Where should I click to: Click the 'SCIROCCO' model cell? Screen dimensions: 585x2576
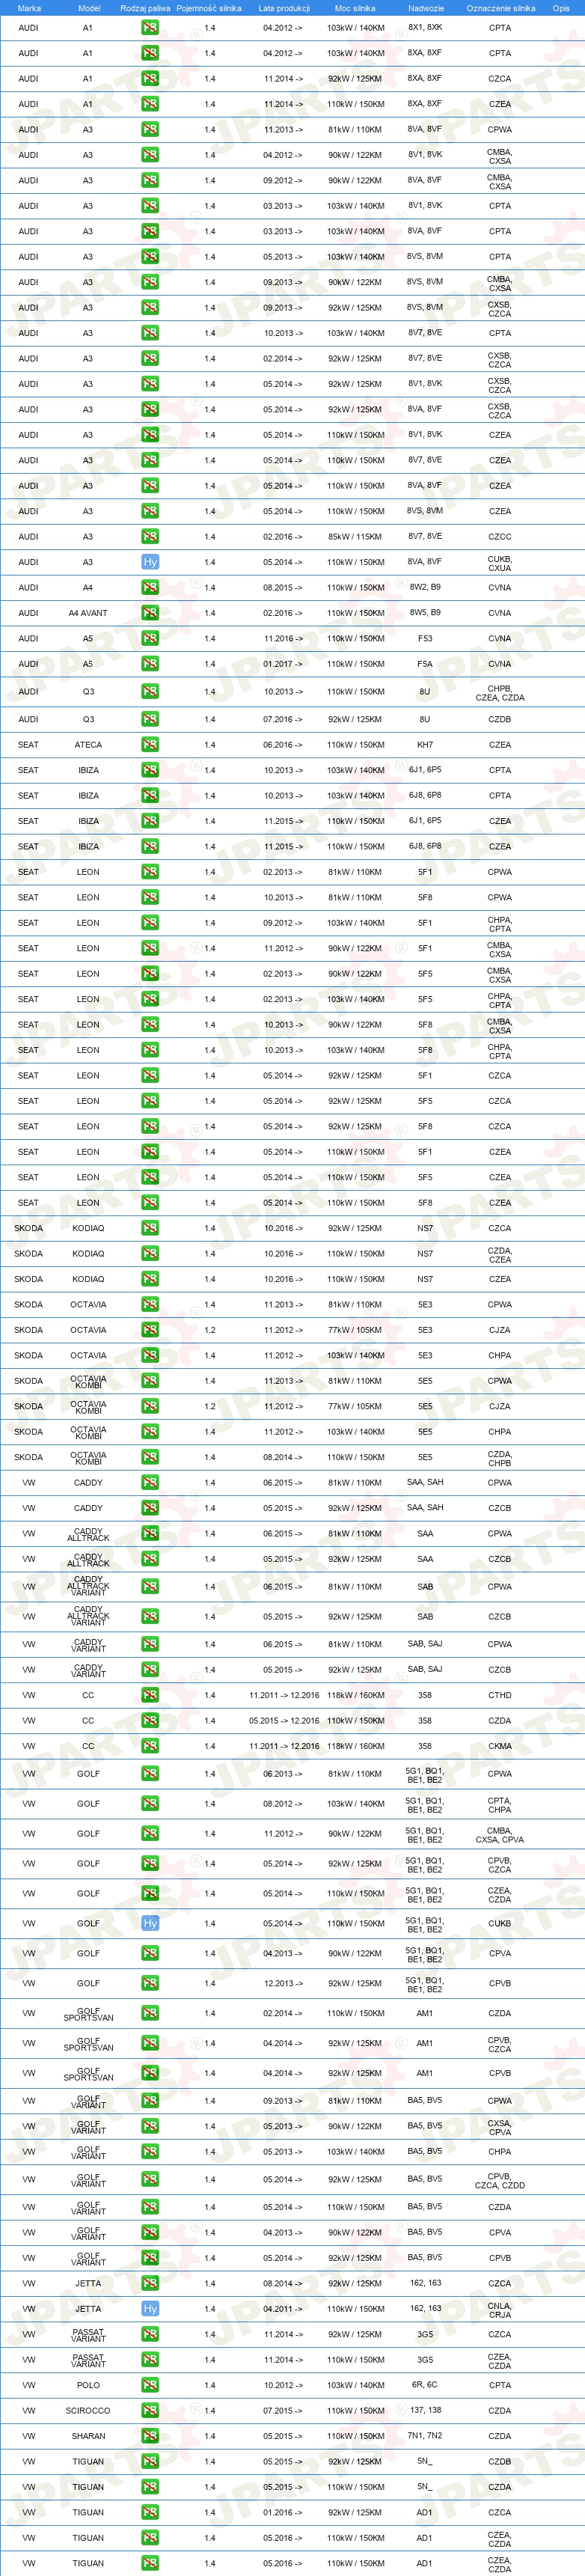(x=88, y=2411)
